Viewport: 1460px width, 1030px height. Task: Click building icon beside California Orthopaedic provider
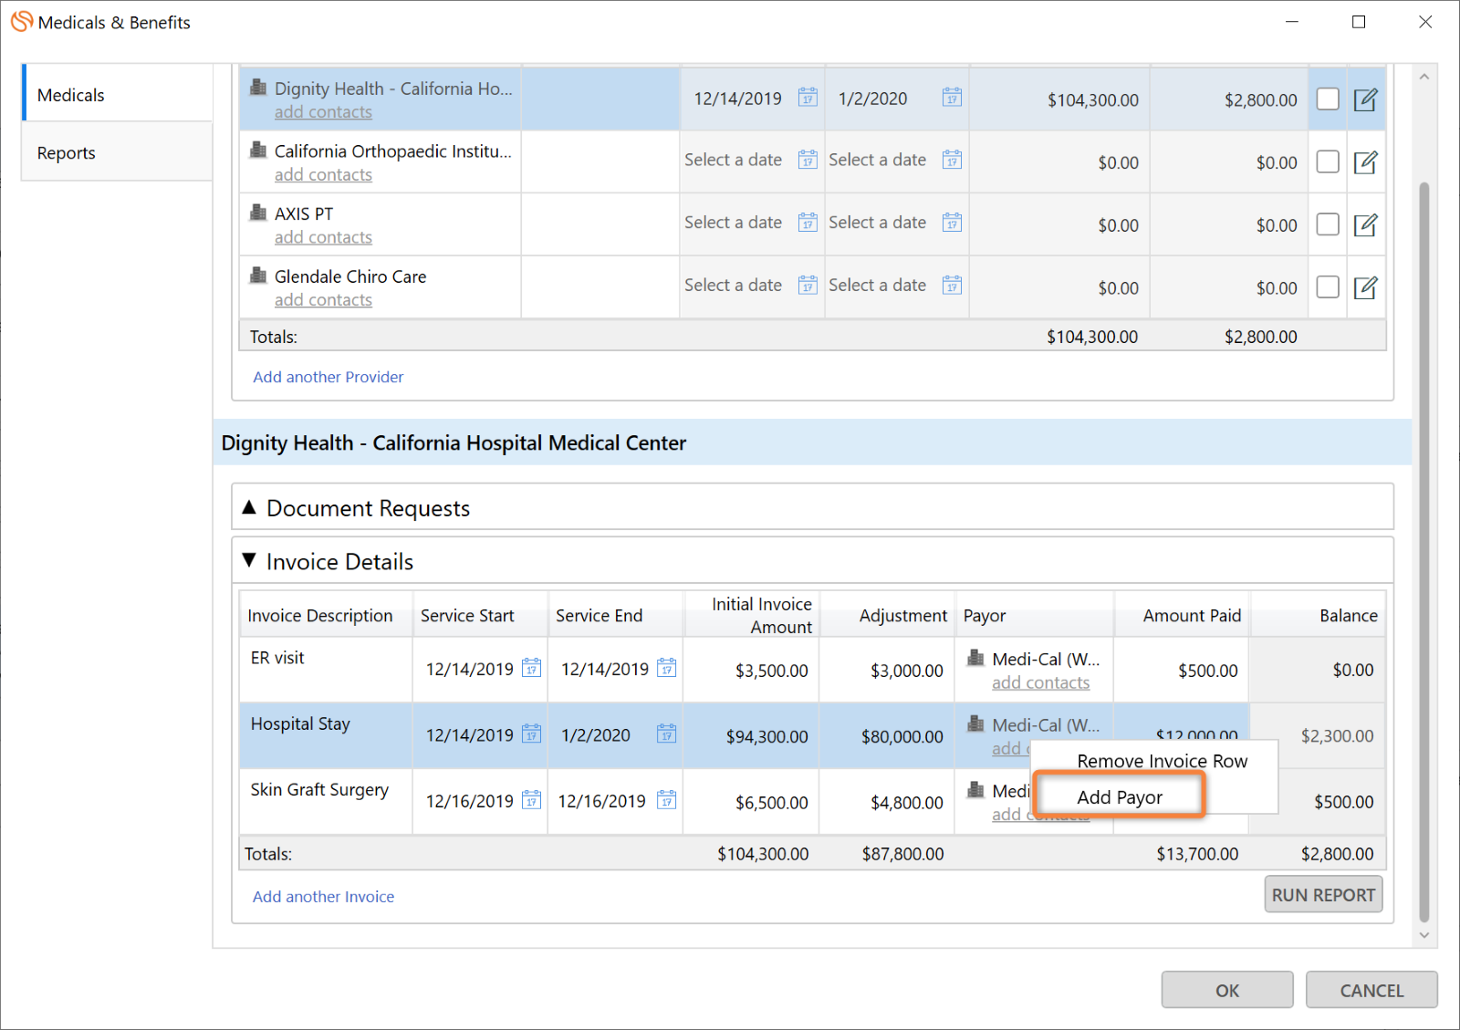click(x=258, y=150)
